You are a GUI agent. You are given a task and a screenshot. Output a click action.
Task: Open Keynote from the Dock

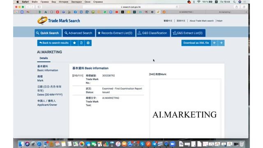(x=112, y=144)
